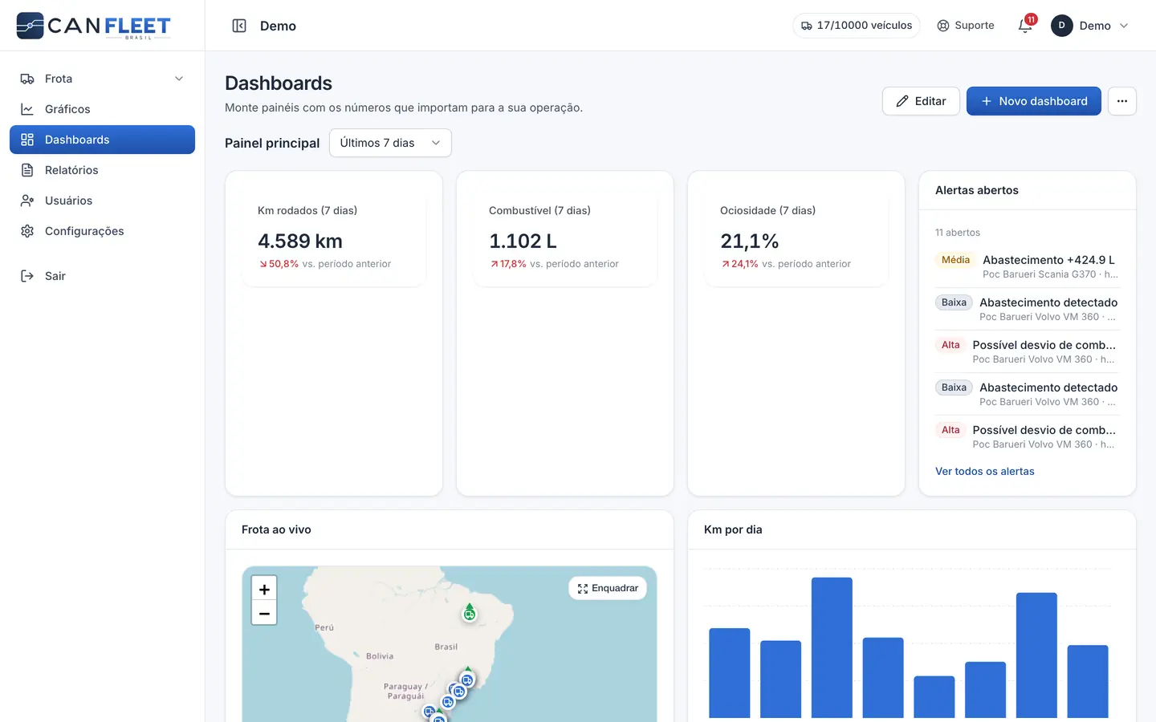Select the tallest bar in Km por dia chart
This screenshot has width=1156, height=722.
tap(832, 647)
